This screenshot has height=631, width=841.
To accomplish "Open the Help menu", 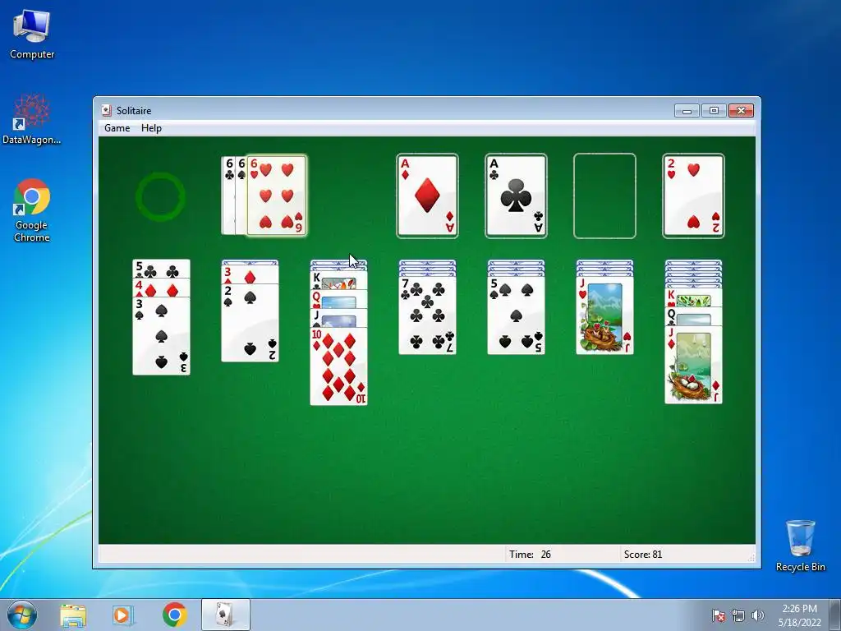I will [151, 127].
